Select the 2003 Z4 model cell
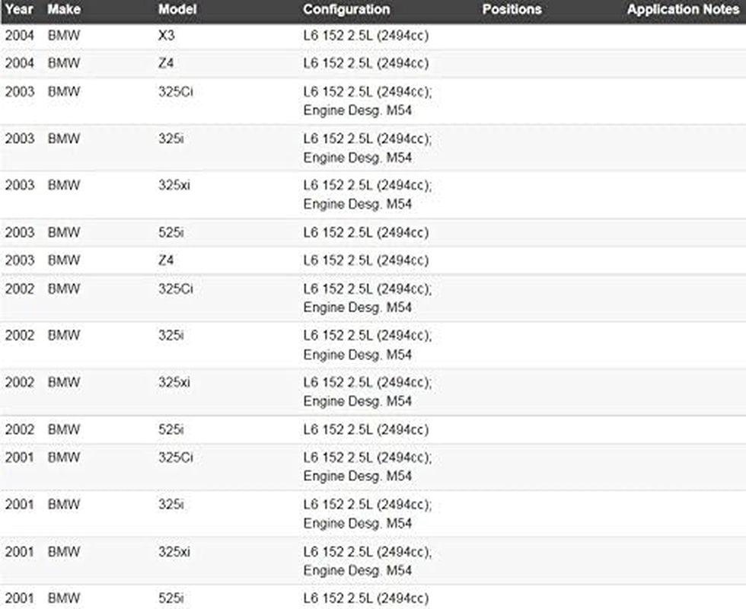This screenshot has width=746, height=609. (166, 260)
